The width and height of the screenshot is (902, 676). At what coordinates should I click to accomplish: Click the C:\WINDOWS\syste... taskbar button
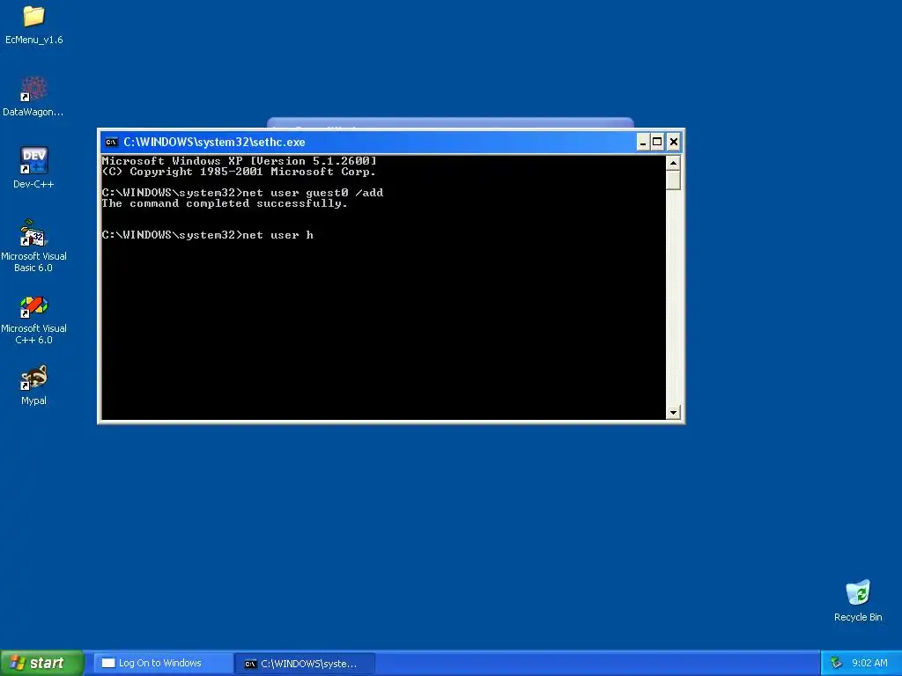tap(305, 663)
